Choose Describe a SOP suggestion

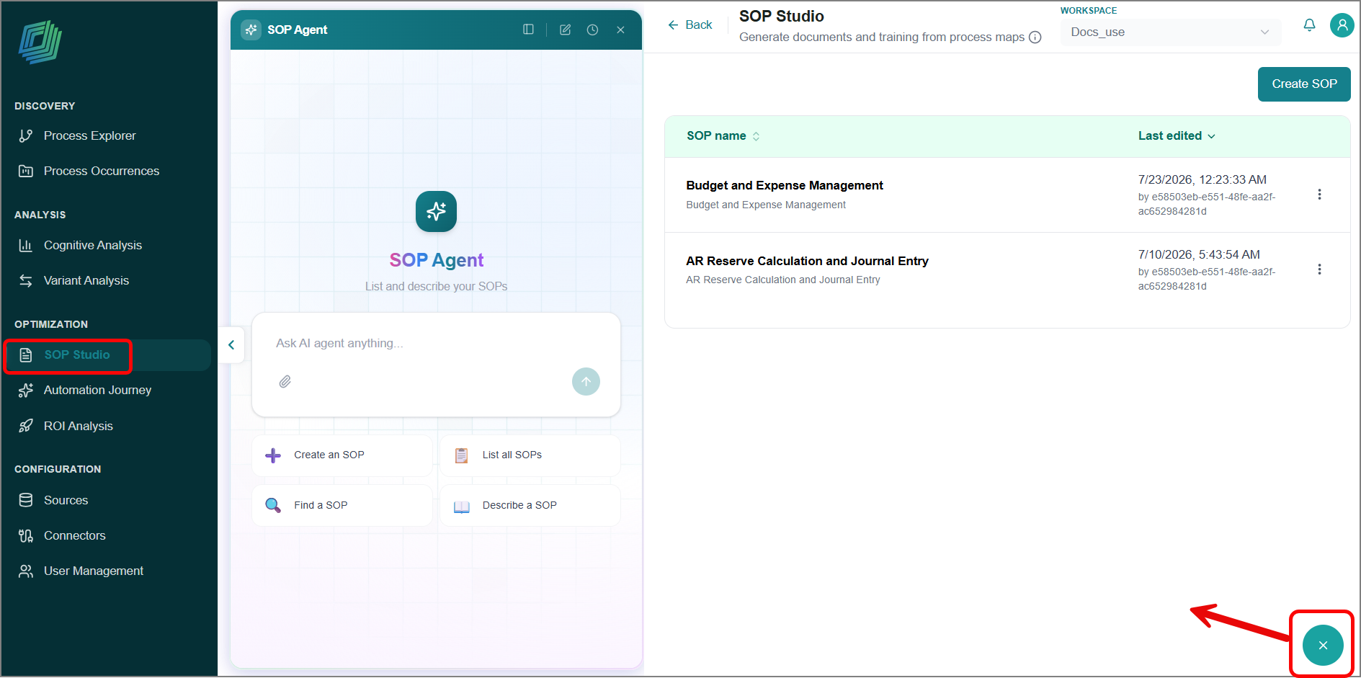click(x=530, y=505)
